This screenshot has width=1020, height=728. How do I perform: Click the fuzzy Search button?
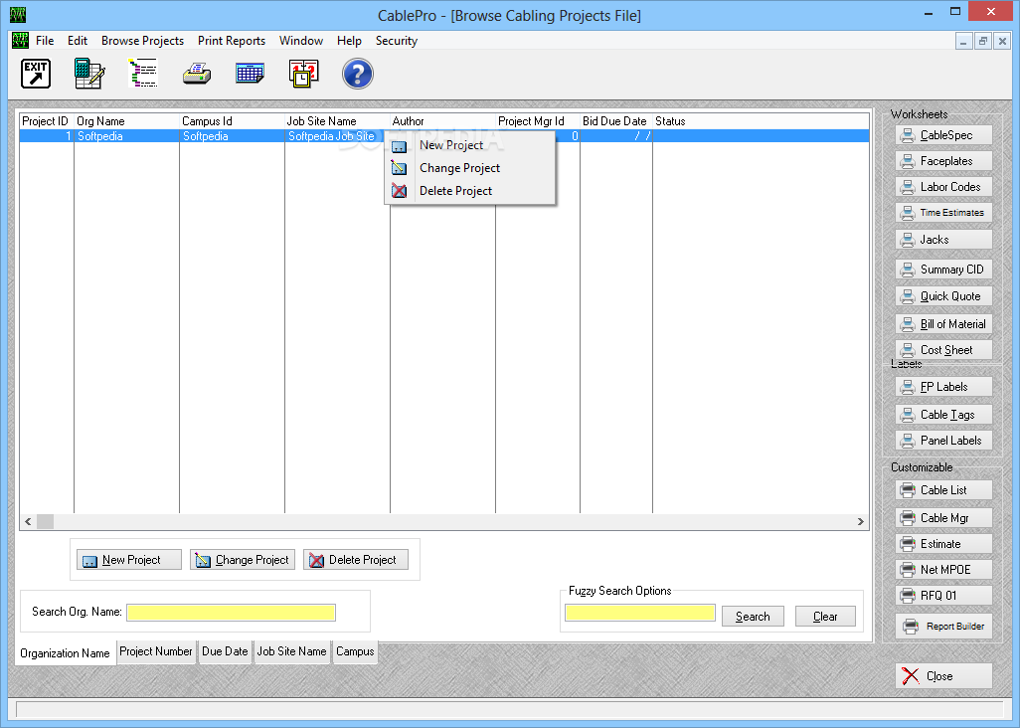[753, 616]
